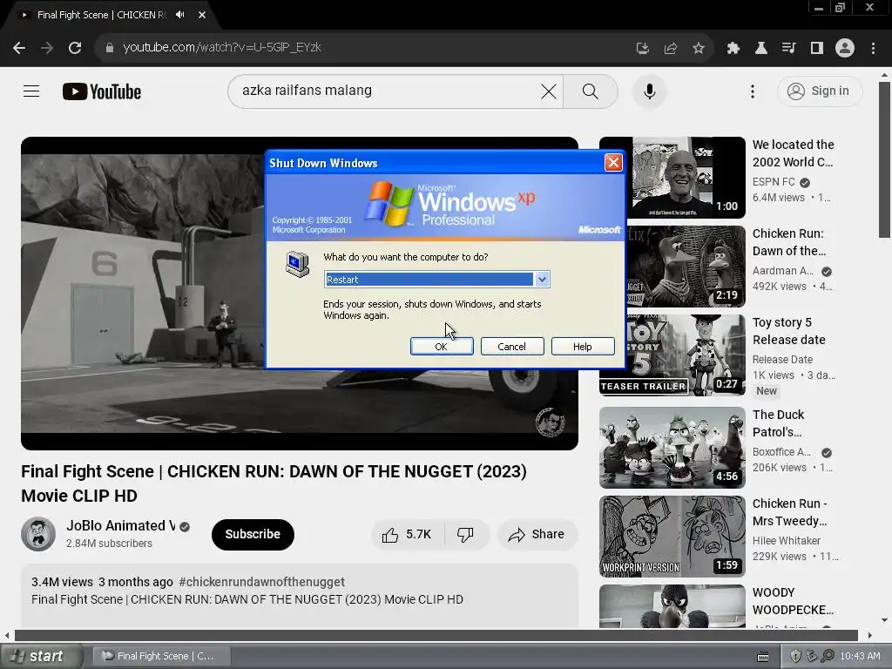Viewport: 892px width, 669px height.
Task: Open Help in the shutdown dialog
Action: (583, 347)
